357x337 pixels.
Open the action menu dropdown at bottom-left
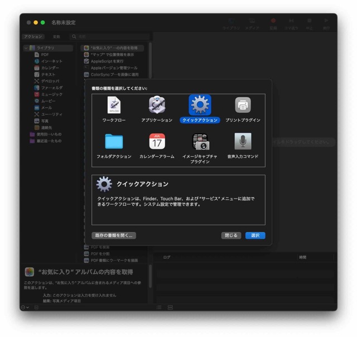pos(25,307)
